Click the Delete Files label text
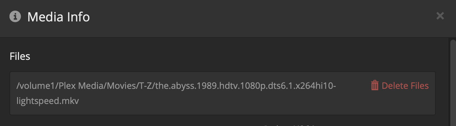The image size is (456, 126). click(x=405, y=86)
